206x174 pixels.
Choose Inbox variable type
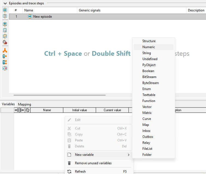[153, 131]
